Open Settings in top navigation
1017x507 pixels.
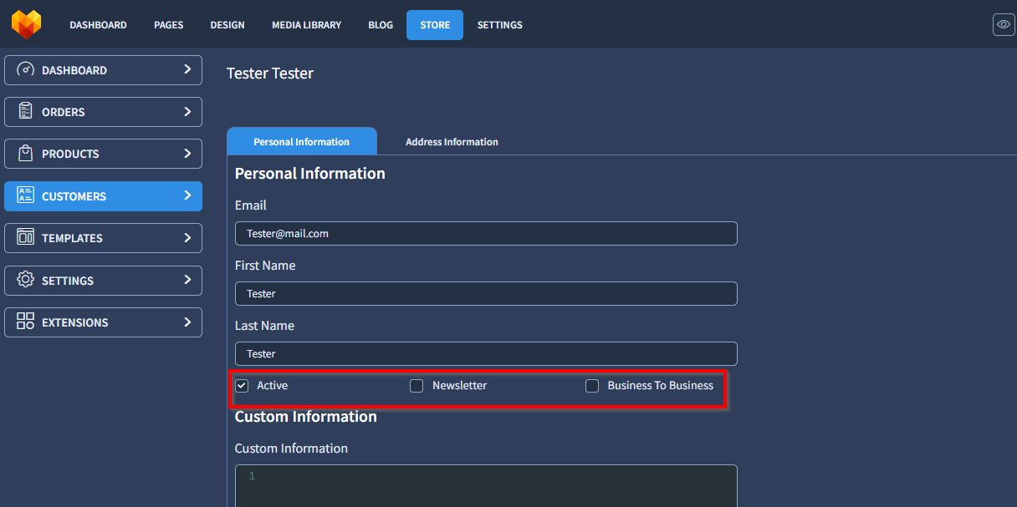(500, 25)
